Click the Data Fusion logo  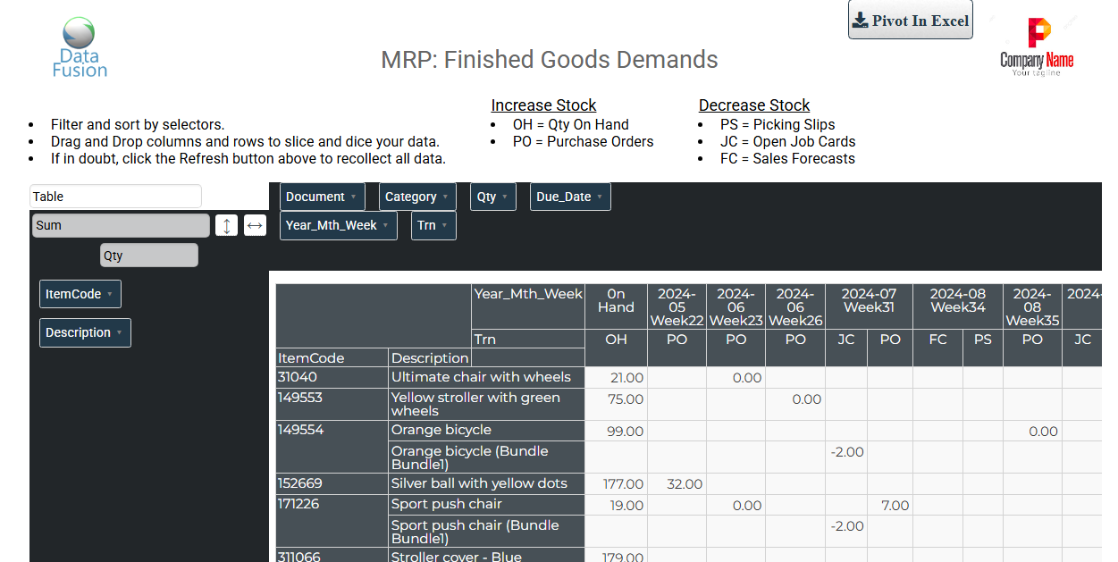coord(79,46)
